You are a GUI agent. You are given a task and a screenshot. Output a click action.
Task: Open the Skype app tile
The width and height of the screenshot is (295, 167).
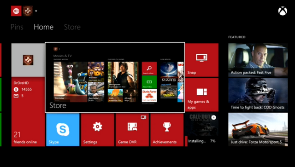pos(63,130)
